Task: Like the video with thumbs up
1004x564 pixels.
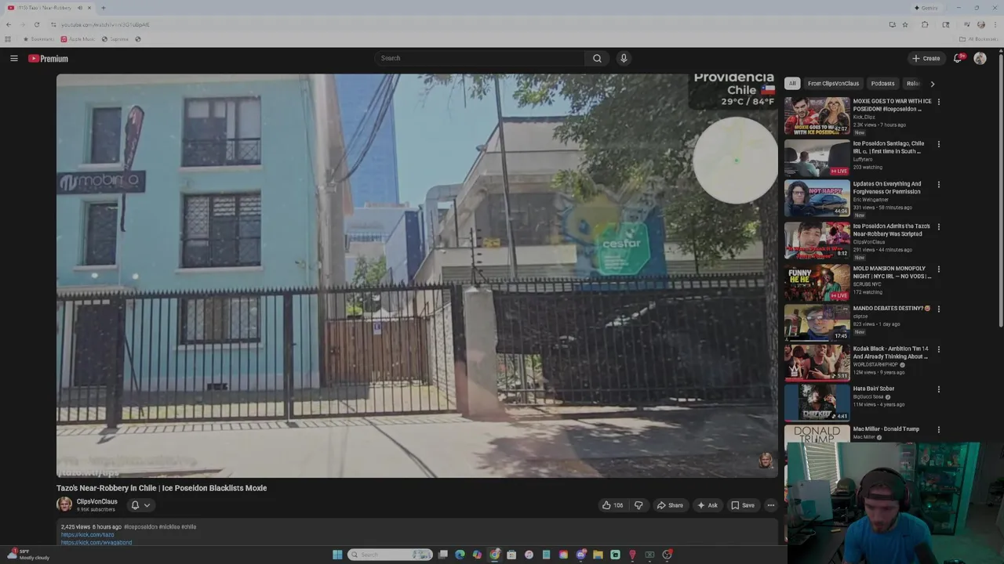Action: (x=613, y=505)
